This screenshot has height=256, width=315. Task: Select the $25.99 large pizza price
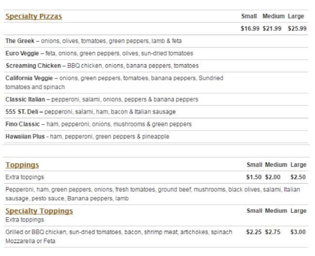click(x=297, y=29)
